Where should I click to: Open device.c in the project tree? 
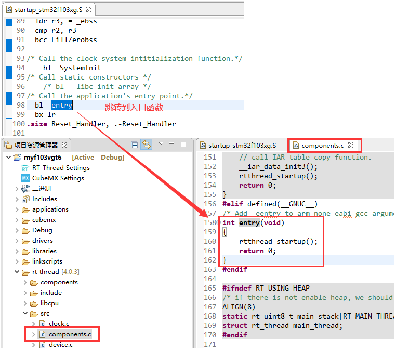[61, 345]
